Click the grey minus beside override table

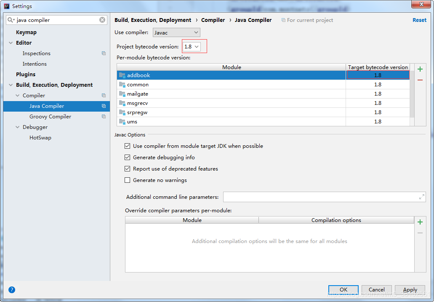click(x=420, y=233)
